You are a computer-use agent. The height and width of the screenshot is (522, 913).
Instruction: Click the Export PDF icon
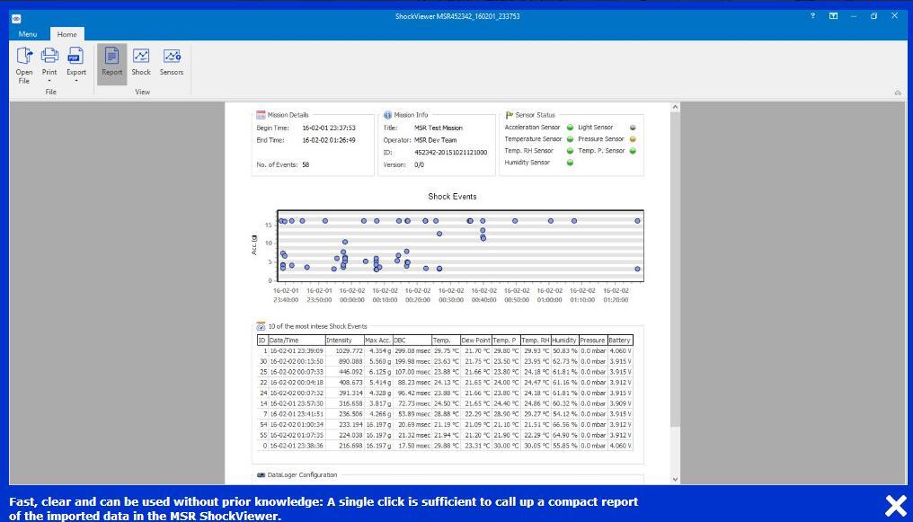click(x=75, y=56)
